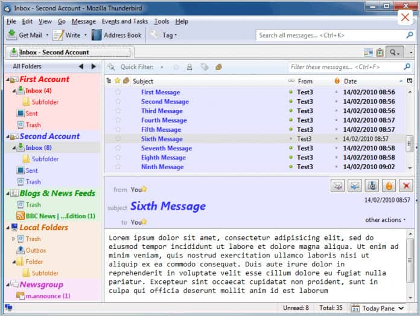Click the BBC News feed icon
The width and height of the screenshot is (420, 316).
click(21, 216)
